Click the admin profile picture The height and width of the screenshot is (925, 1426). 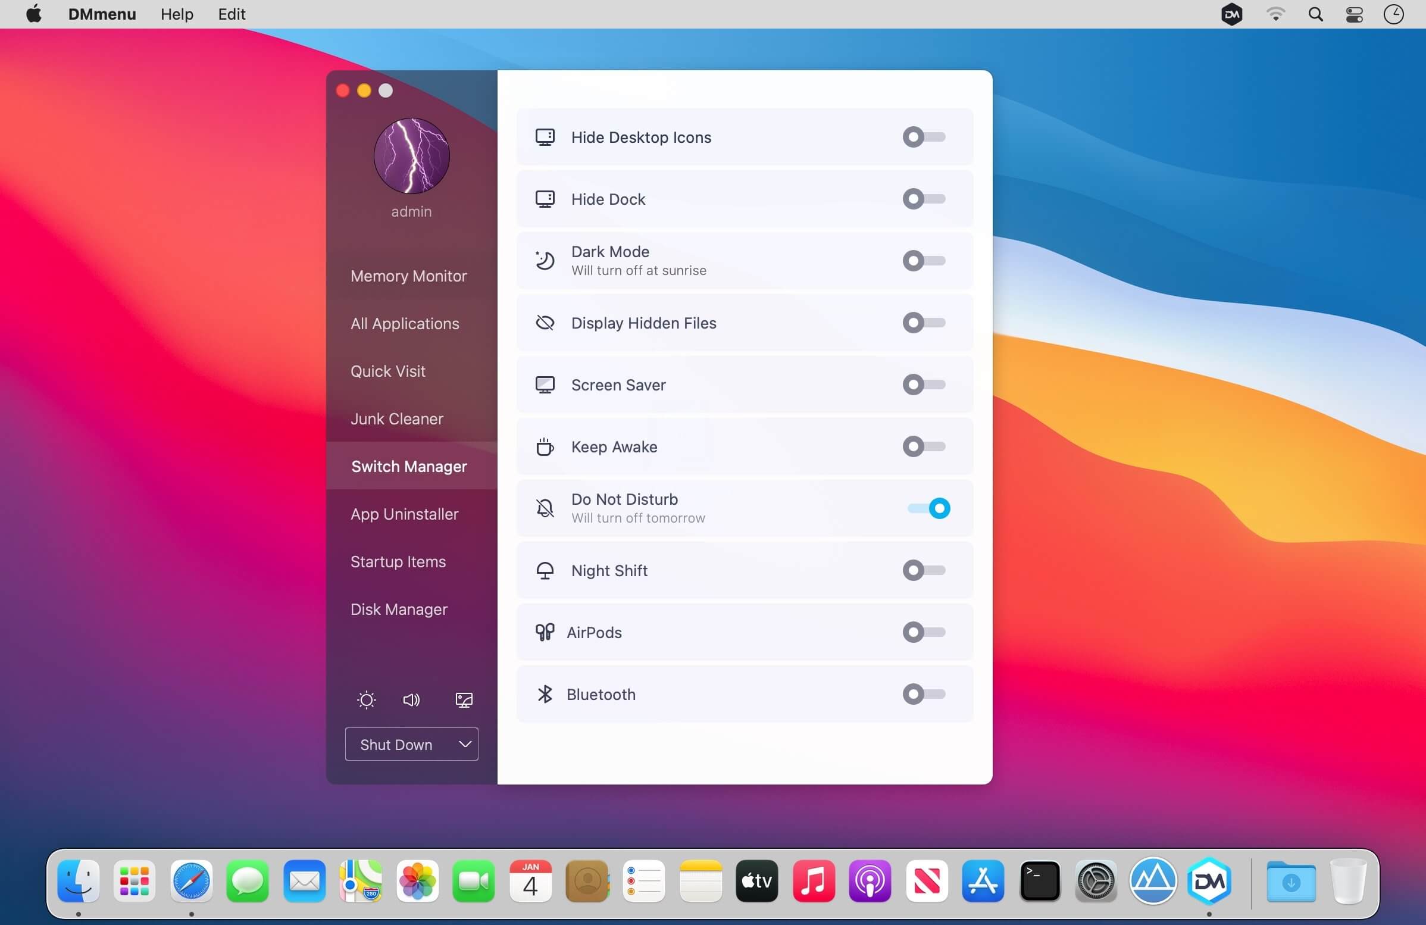412,156
